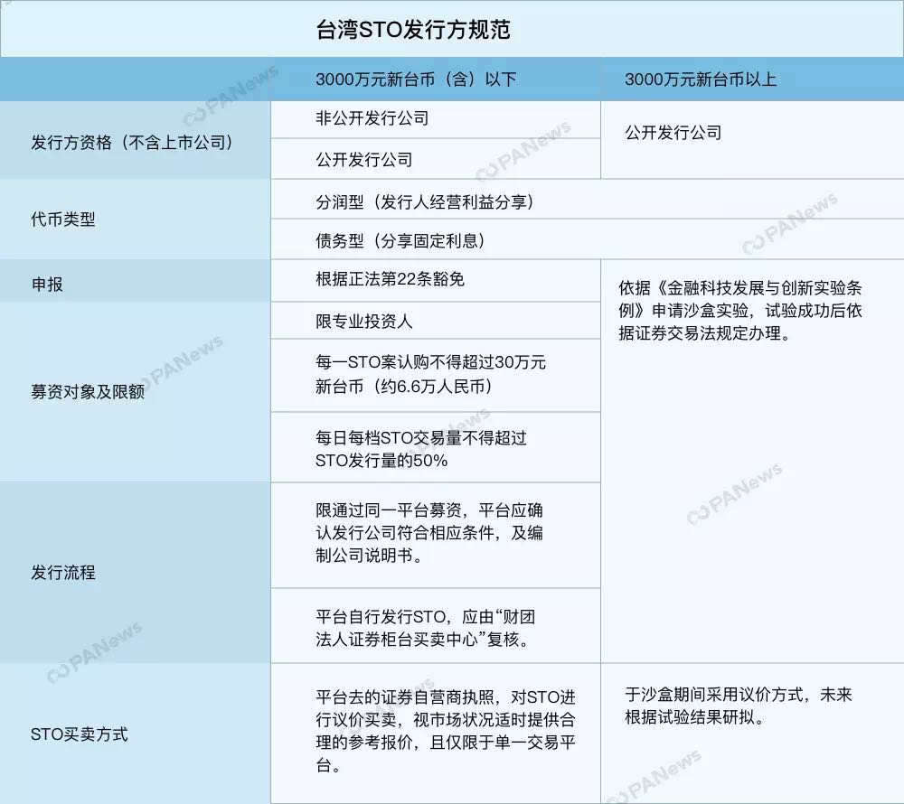
Task: Click row label 代币类型
Action: point(63,220)
